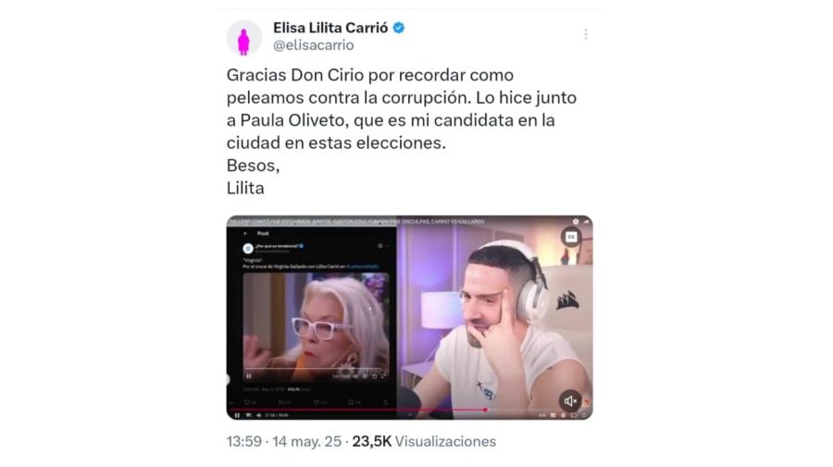This screenshot has height=467, width=833.
Task: Click the 13:59 · 14 may. 25 timestamp
Action: (284, 441)
